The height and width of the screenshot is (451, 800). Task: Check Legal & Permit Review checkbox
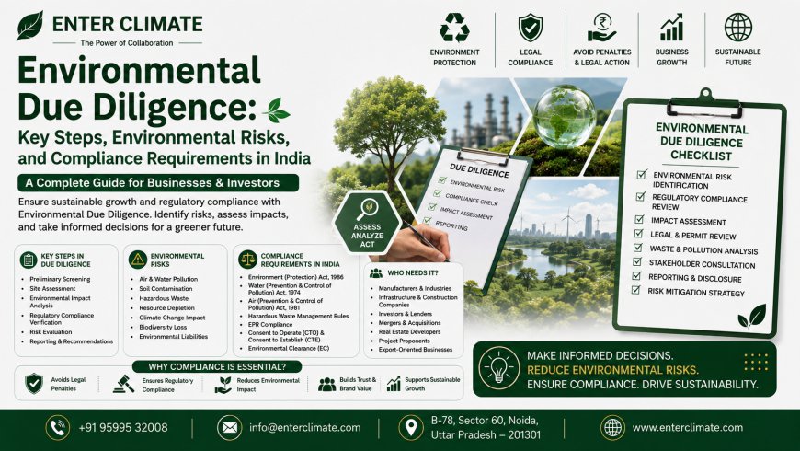point(639,234)
